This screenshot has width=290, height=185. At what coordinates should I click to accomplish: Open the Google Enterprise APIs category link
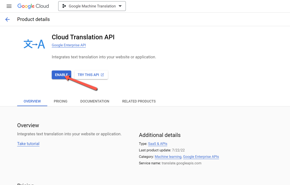pyautogui.click(x=201, y=157)
